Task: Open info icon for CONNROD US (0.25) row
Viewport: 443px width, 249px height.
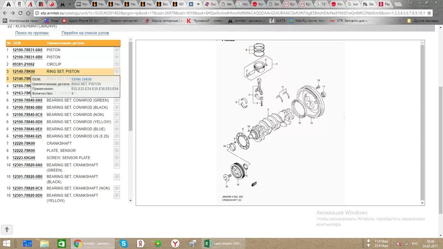Action: [117, 137]
